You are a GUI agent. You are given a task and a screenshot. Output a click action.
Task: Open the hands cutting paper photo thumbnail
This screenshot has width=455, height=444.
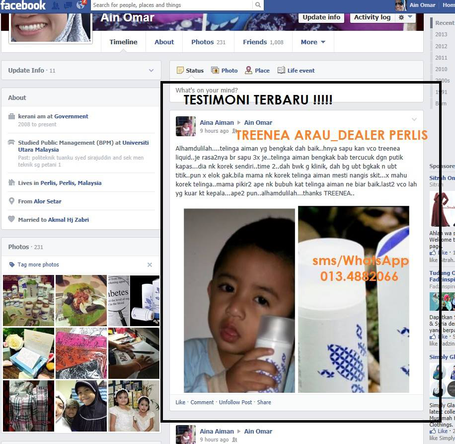click(x=134, y=353)
